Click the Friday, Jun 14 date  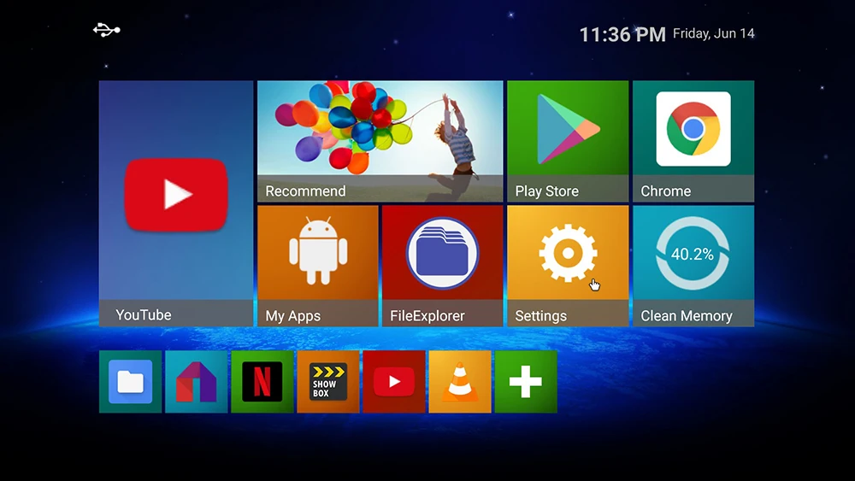coord(714,33)
